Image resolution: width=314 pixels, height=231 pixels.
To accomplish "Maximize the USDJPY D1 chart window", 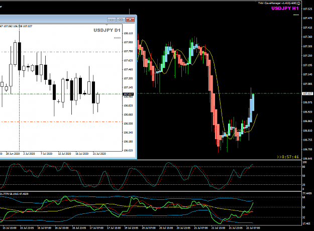I will pos(121,20).
